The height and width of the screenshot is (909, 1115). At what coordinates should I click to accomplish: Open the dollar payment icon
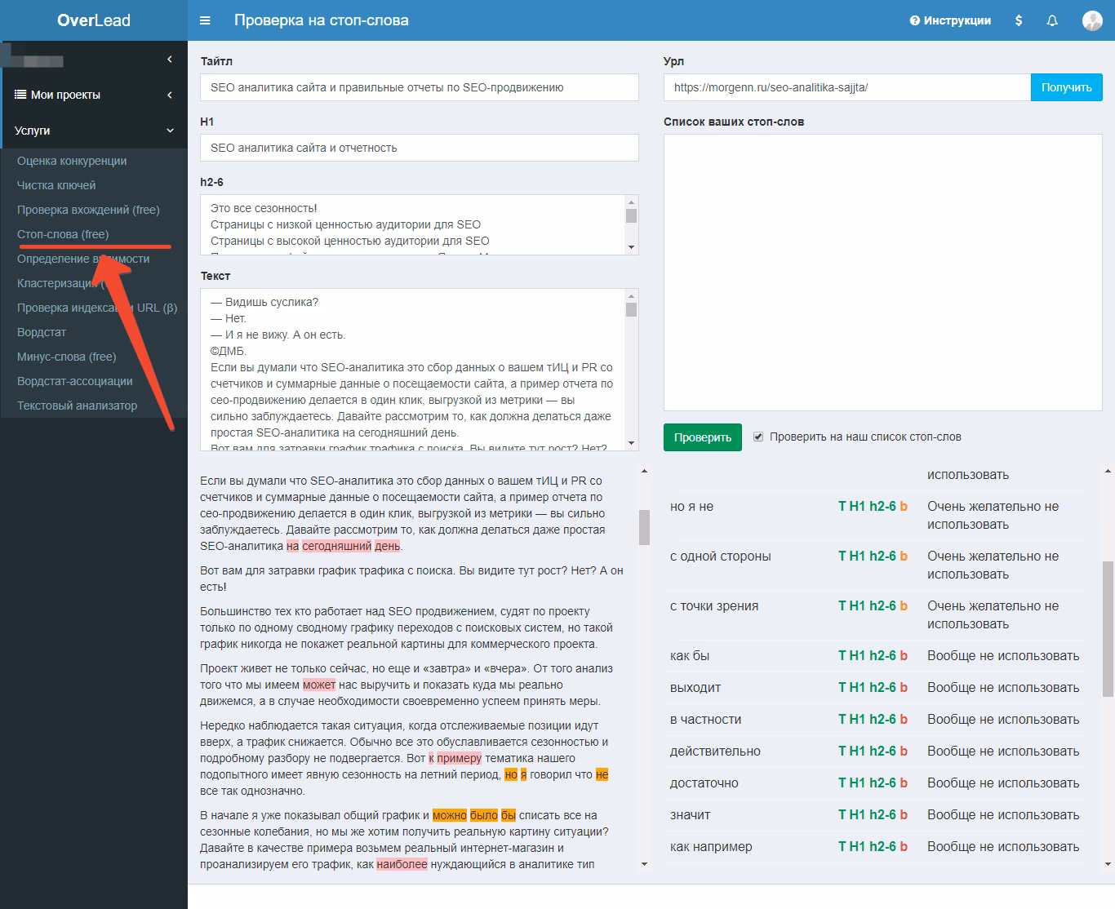coord(1018,20)
